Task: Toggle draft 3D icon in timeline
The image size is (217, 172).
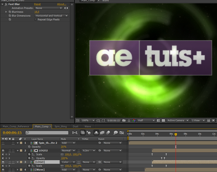Action: point(89,133)
